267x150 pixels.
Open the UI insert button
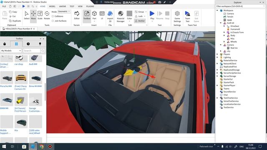click(x=102, y=15)
